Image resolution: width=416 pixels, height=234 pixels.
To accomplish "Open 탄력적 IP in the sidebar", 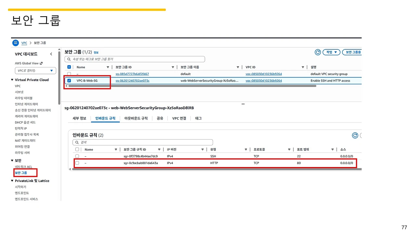I will pos(21,128).
